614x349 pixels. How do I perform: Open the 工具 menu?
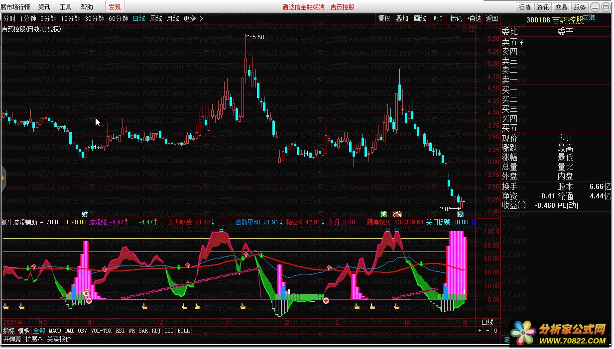pos(65,7)
